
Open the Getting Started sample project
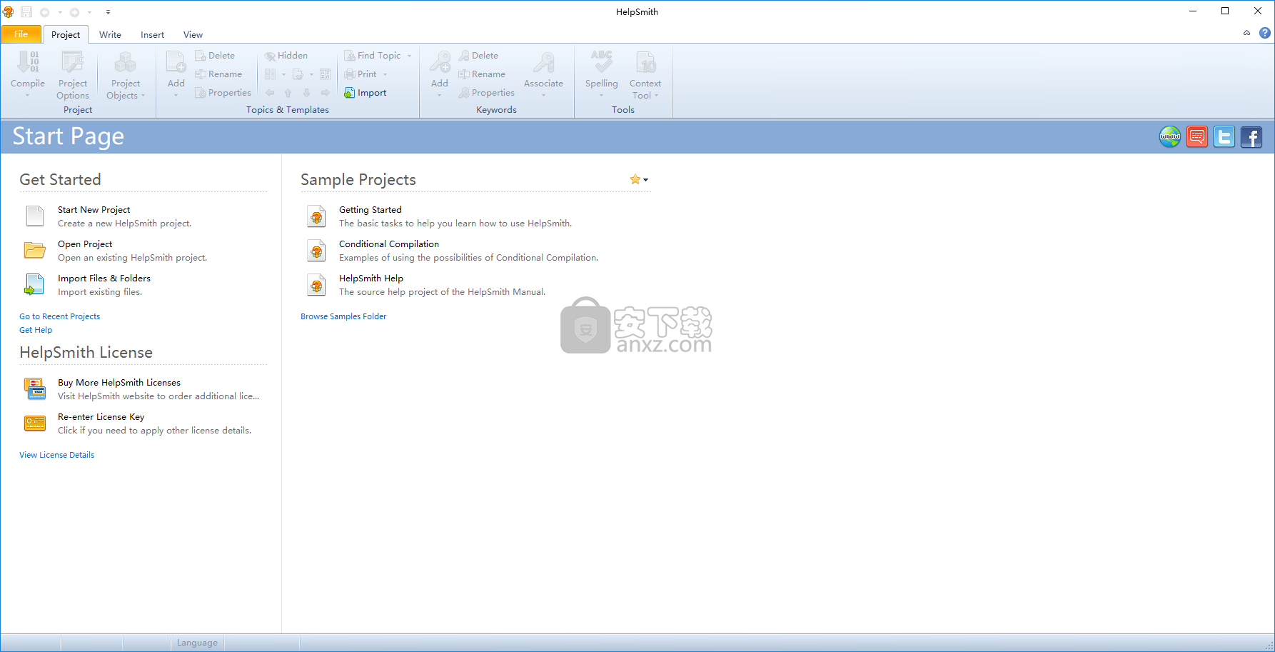click(370, 210)
